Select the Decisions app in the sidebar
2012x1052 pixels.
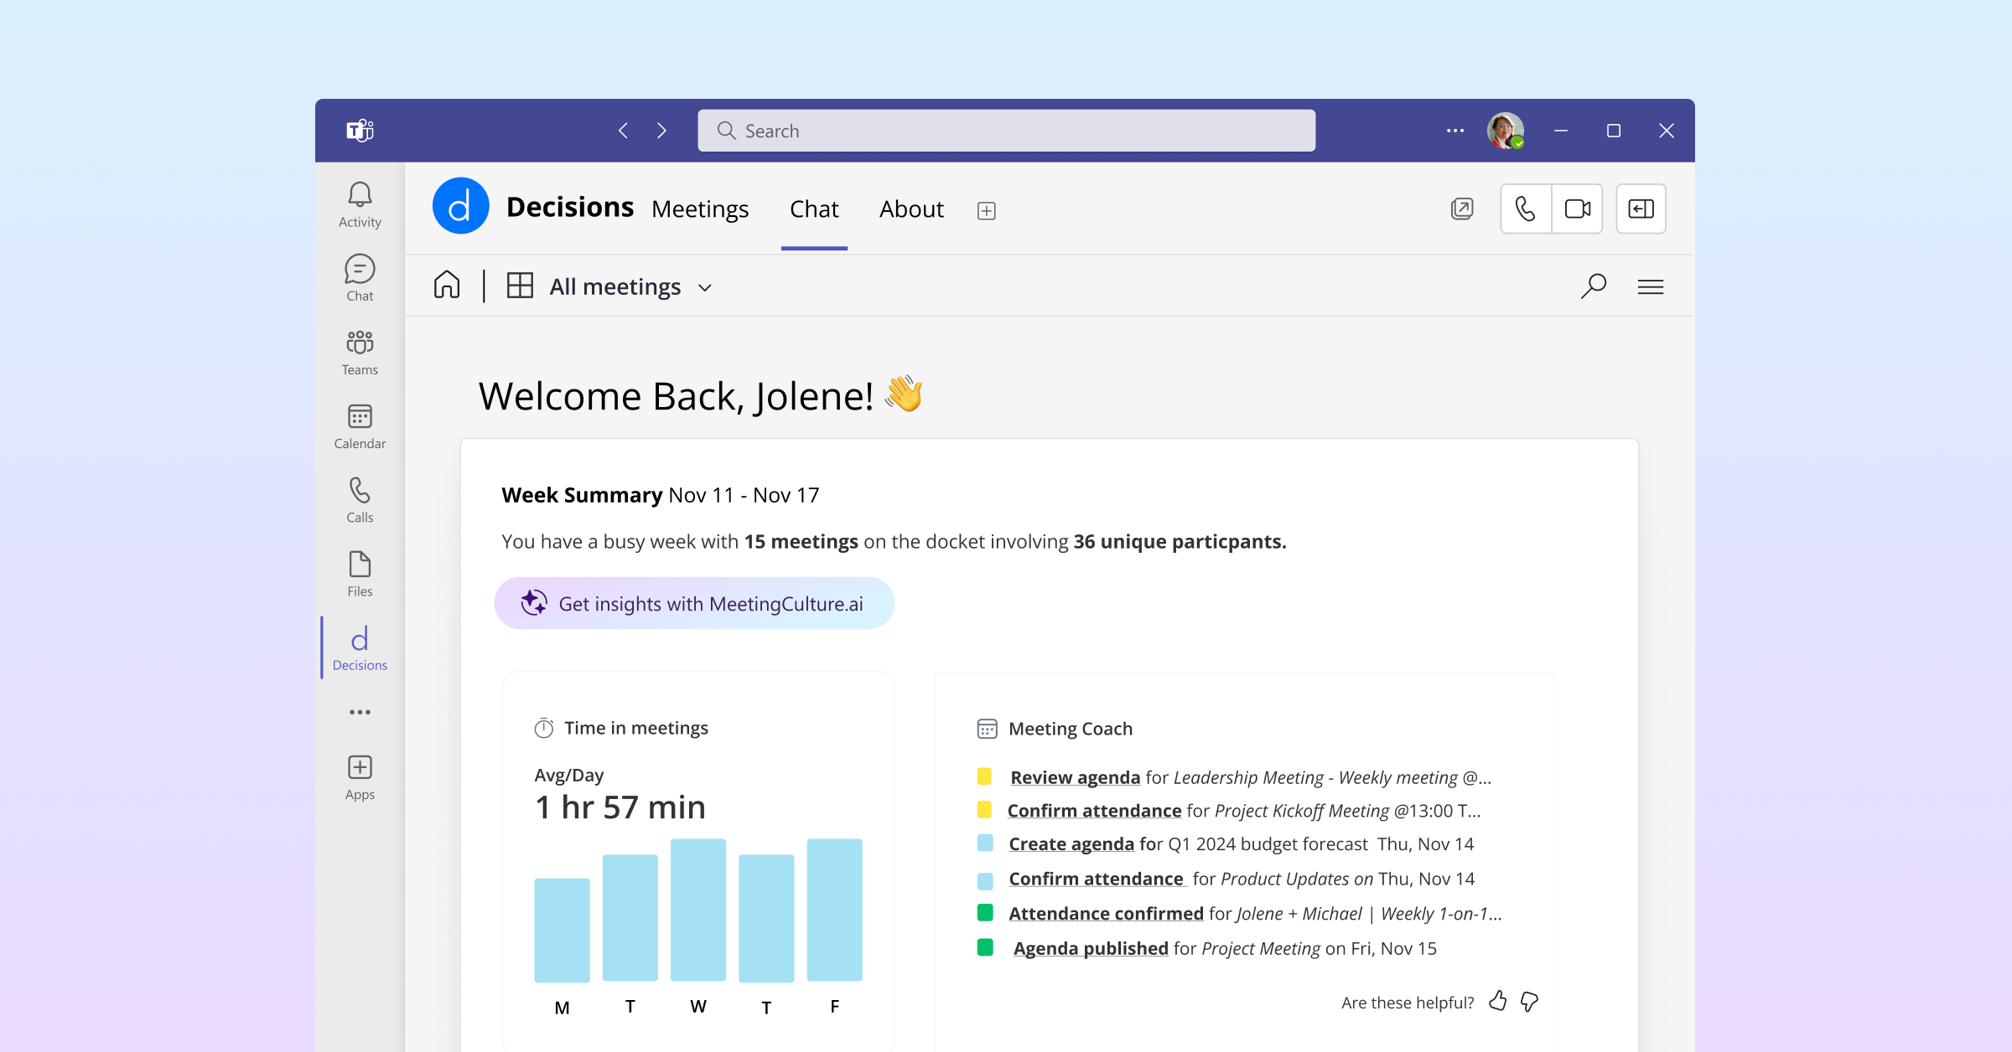(360, 648)
